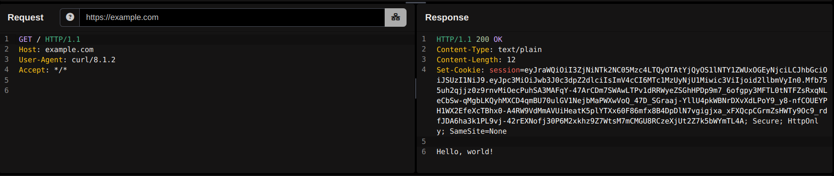
Task: Click the Host header line in request
Action: pyautogui.click(x=56, y=50)
